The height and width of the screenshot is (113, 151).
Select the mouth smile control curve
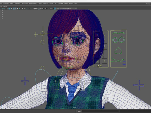pyautogui.click(x=118, y=61)
